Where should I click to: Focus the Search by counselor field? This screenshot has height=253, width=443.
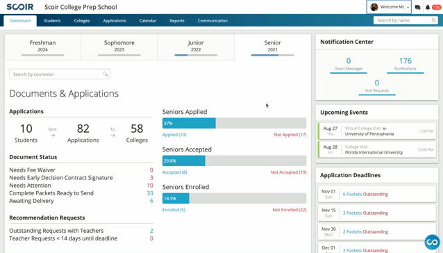pyautogui.click(x=60, y=74)
